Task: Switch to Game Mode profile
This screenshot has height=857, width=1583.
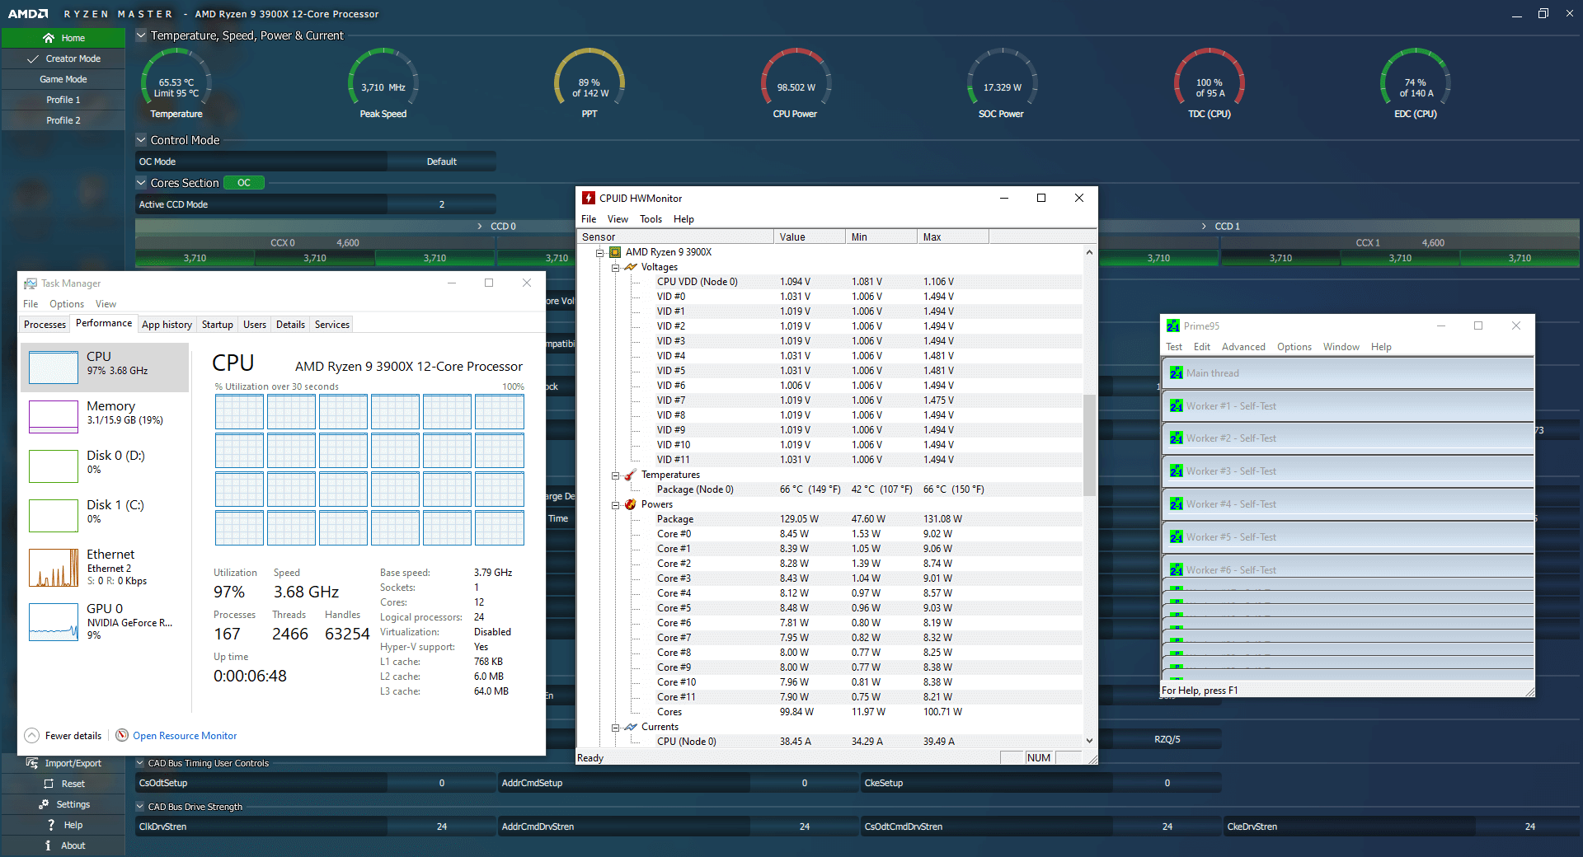Action: pos(63,79)
